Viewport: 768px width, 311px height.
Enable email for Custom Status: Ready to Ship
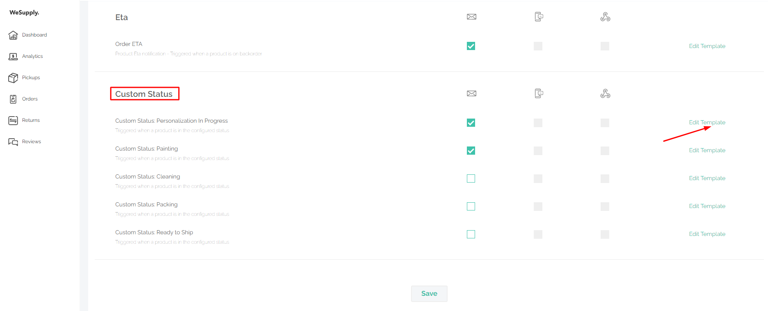[x=471, y=234]
